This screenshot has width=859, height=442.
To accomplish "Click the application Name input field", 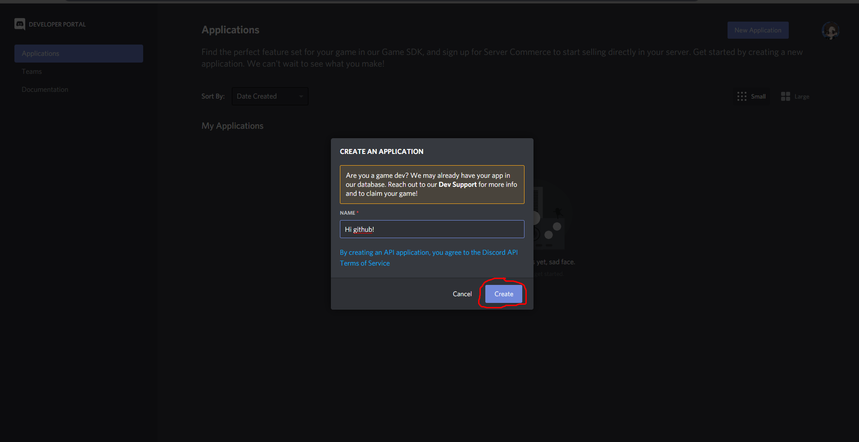I will [x=432, y=229].
